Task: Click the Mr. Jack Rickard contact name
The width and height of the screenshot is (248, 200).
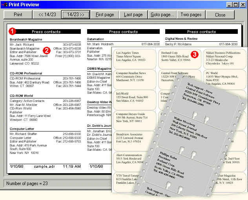Action: [22, 44]
